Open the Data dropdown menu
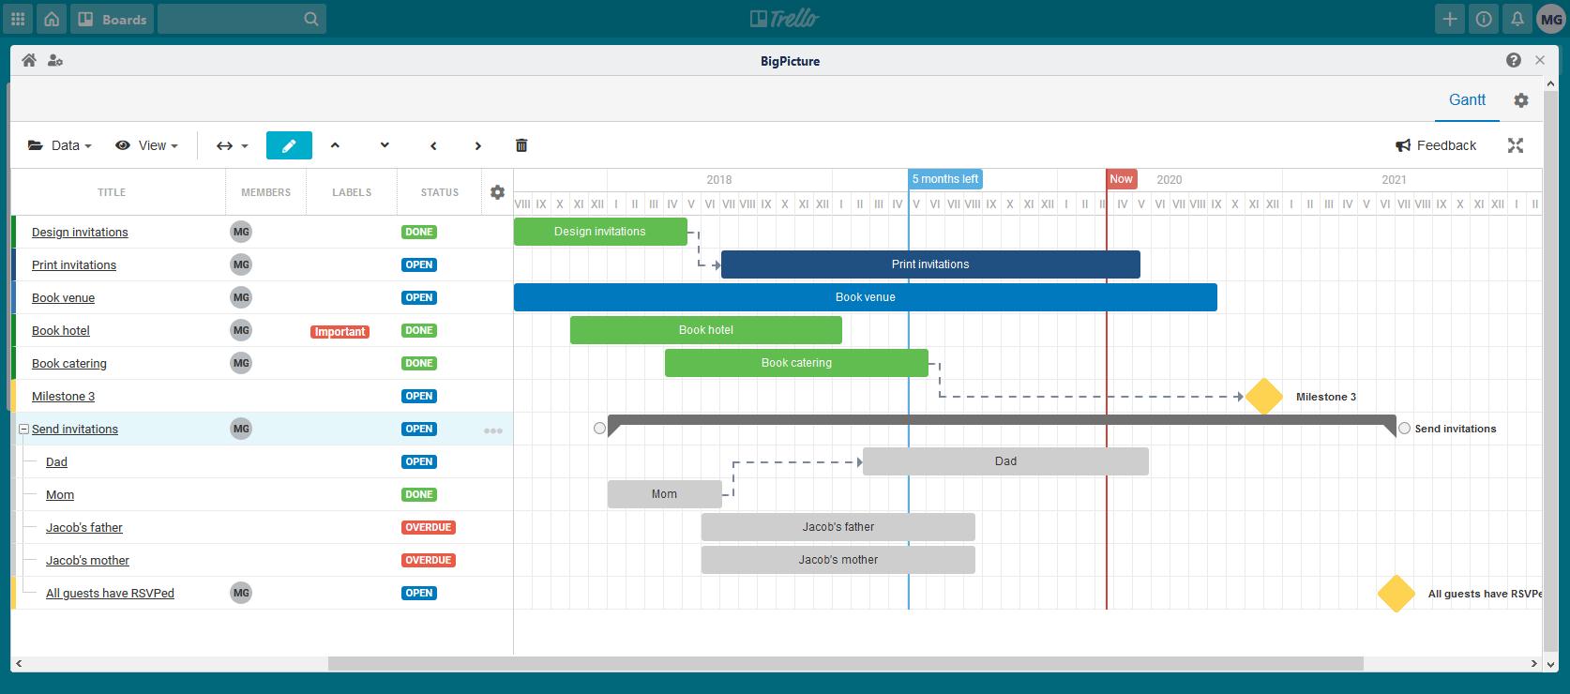1570x694 pixels. pos(61,145)
